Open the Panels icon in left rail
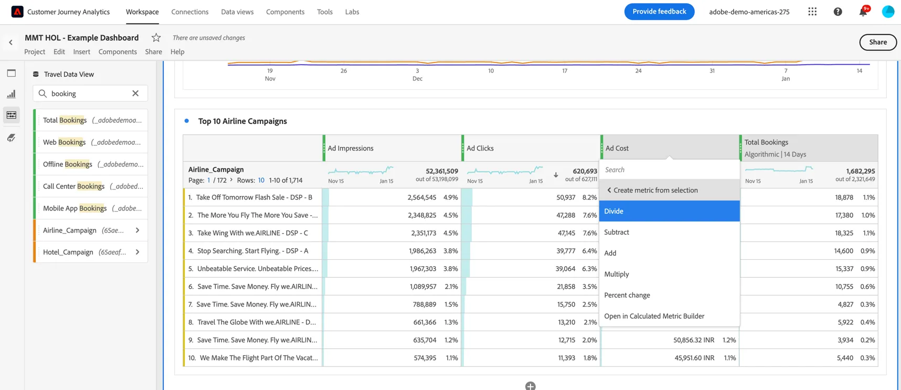Viewport: 901px width, 390px height. (12, 73)
